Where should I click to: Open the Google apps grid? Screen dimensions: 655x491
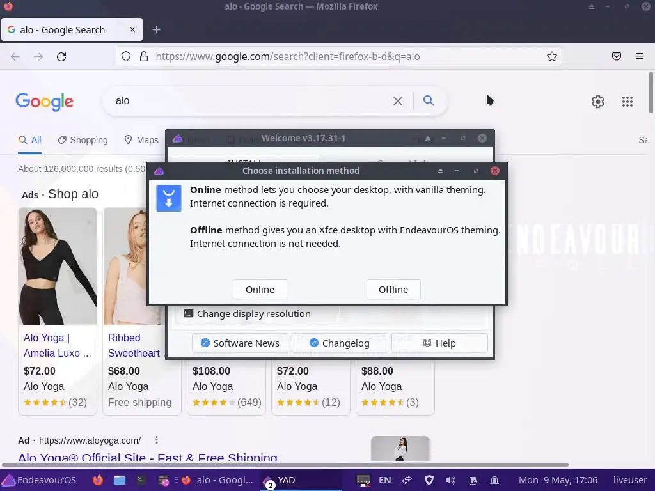(627, 102)
